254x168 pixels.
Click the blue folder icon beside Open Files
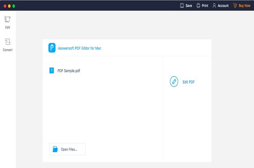tap(55, 149)
